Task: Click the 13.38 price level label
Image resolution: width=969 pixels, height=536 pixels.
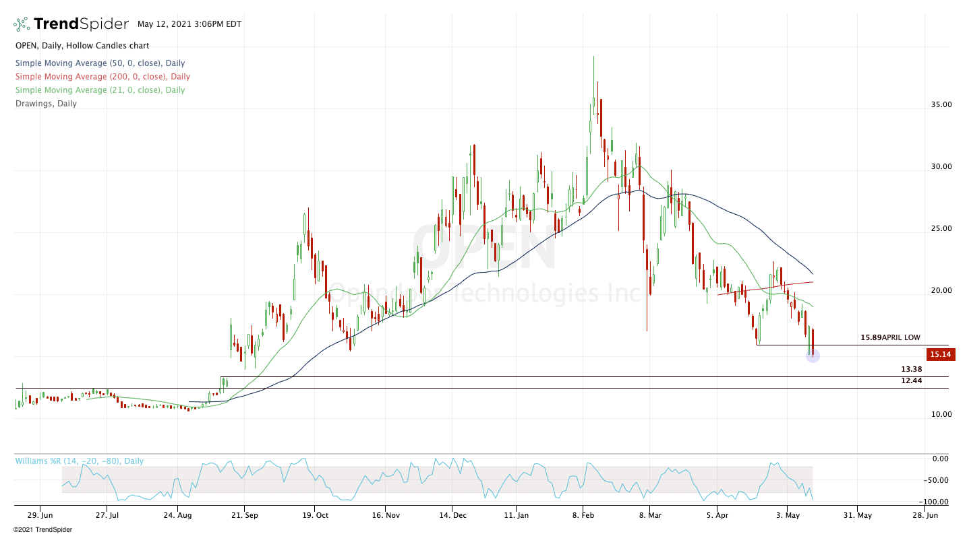Action: [911, 369]
